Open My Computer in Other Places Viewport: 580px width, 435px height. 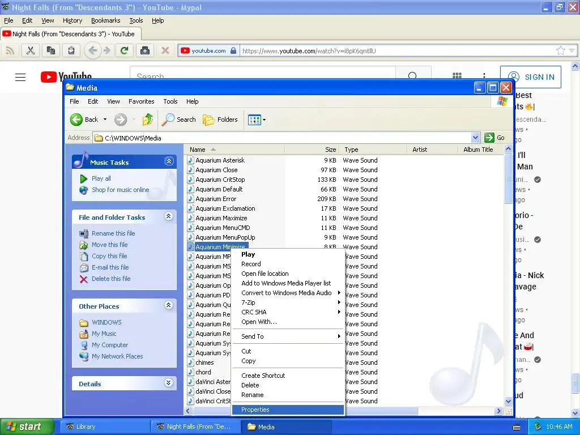click(x=110, y=345)
